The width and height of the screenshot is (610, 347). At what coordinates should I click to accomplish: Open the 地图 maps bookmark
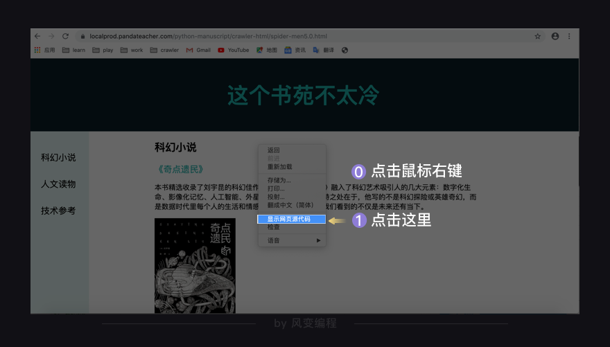267,50
